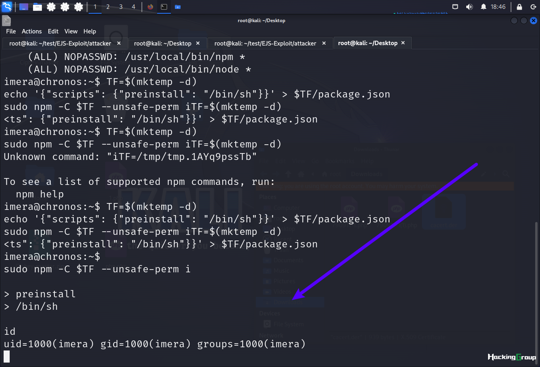The width and height of the screenshot is (540, 367).
Task: Close the active bold ~/Desktop tab
Action: [x=403, y=43]
